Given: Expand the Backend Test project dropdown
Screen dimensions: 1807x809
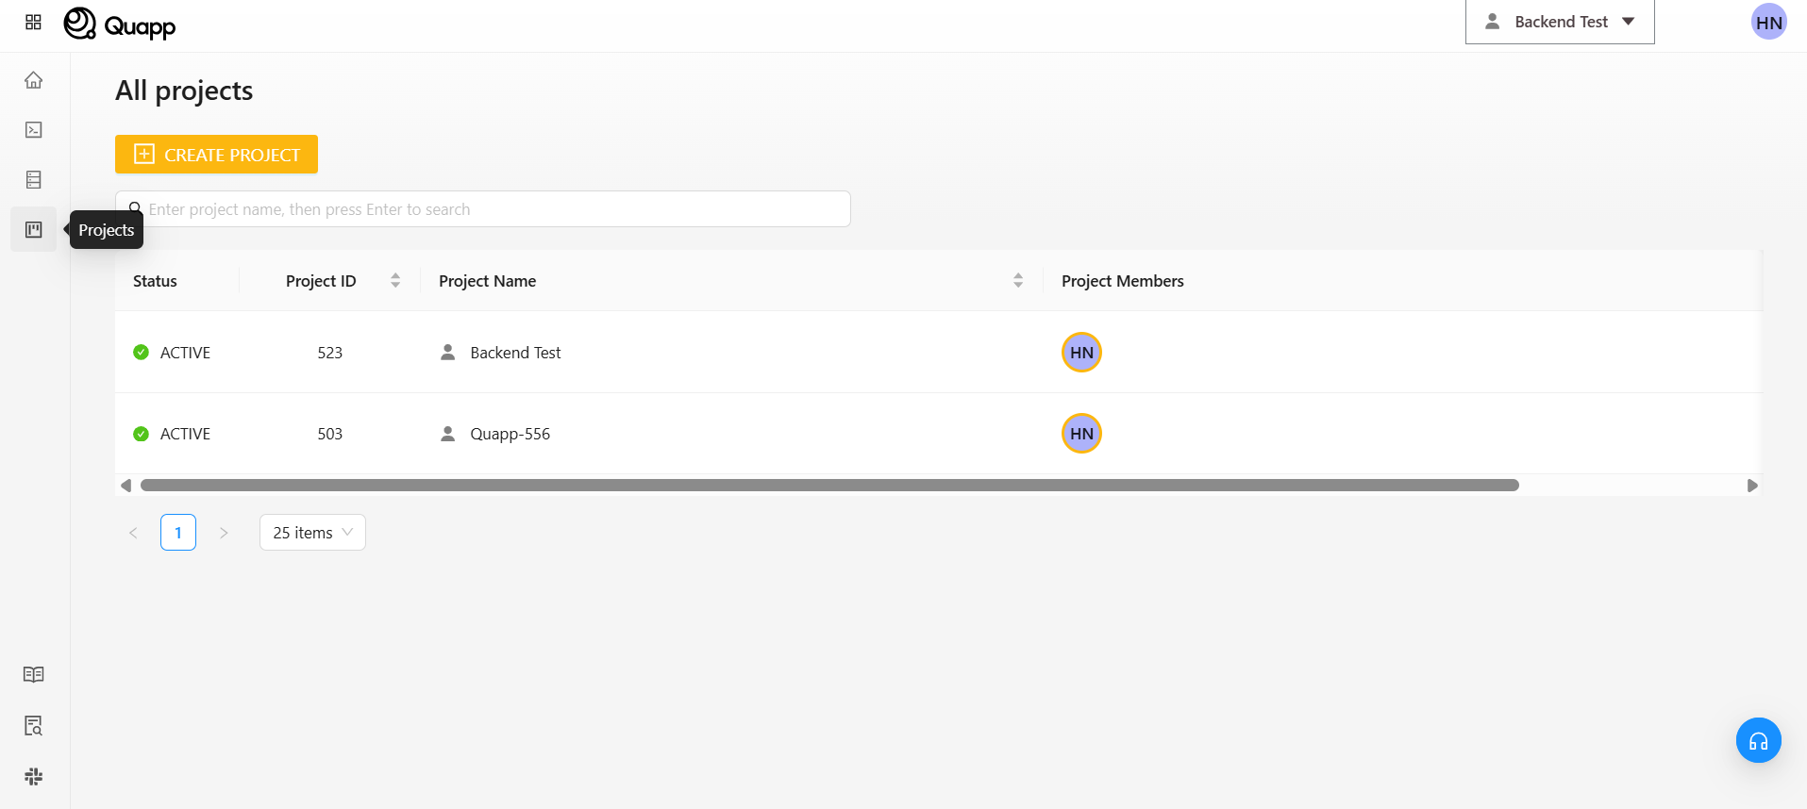Looking at the screenshot, I should click(x=1559, y=22).
